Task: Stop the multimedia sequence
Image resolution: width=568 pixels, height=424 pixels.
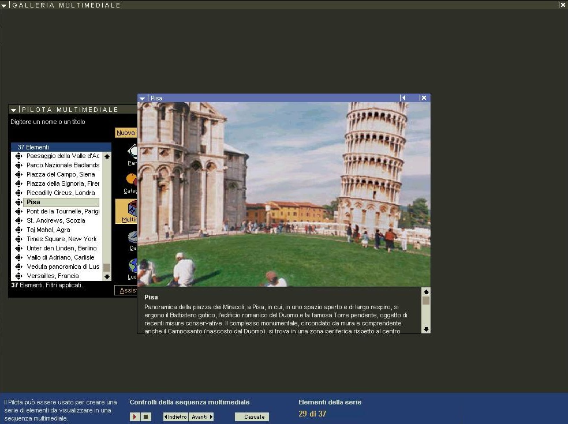Action: coord(146,417)
